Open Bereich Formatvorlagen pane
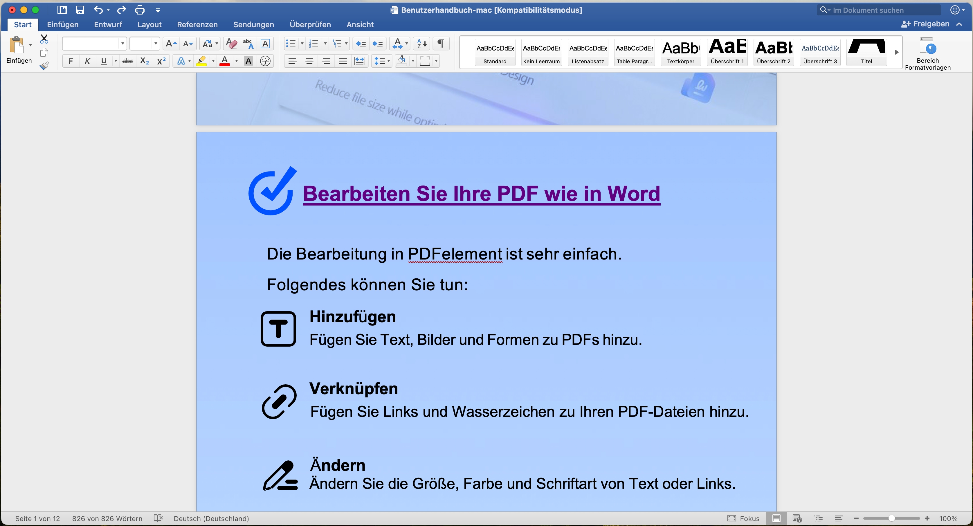973x526 pixels. pos(928,54)
